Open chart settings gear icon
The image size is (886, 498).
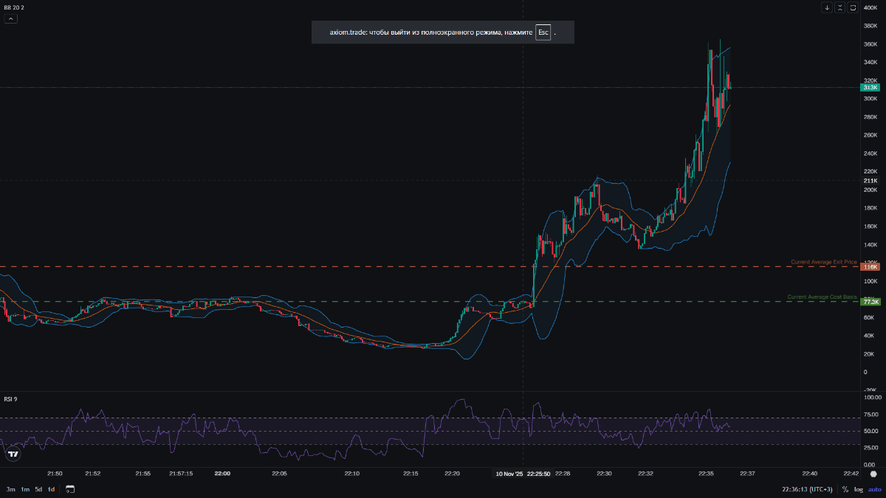click(x=873, y=474)
